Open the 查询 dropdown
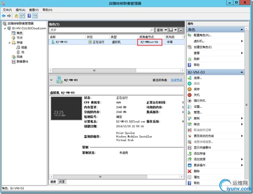253x194 pixels. [x=161, y=30]
